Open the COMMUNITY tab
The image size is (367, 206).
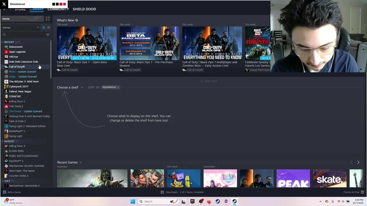click(x=58, y=9)
